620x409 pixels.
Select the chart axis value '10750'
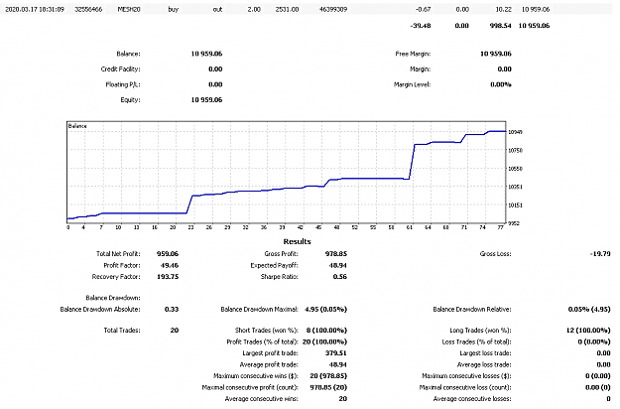click(515, 150)
